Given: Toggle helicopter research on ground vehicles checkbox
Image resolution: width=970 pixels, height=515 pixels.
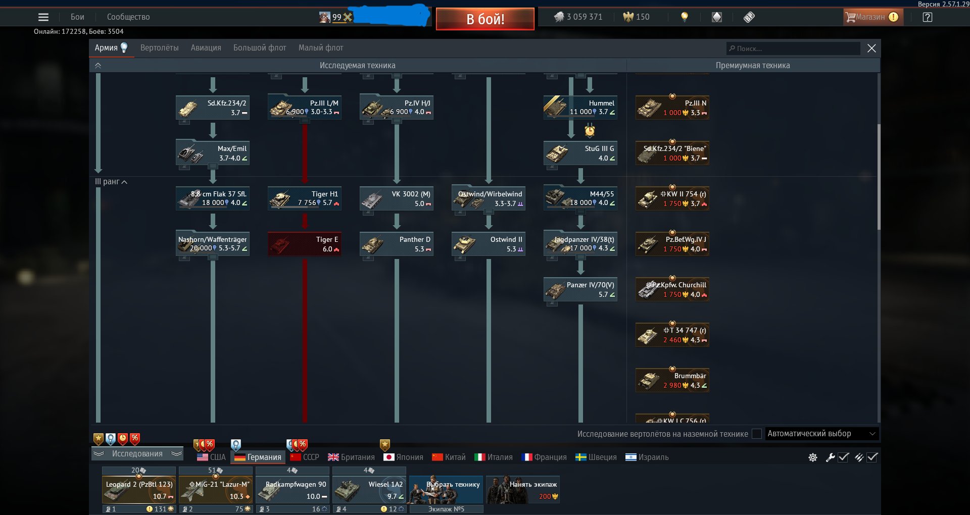Looking at the screenshot, I should (757, 434).
